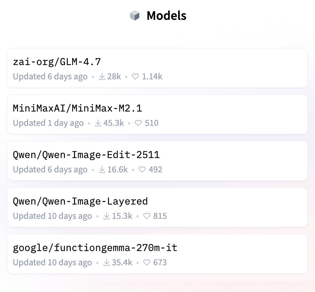This screenshot has height=292, width=315.
Task: Click the download icon beside 15.3k
Action: [x=107, y=216]
